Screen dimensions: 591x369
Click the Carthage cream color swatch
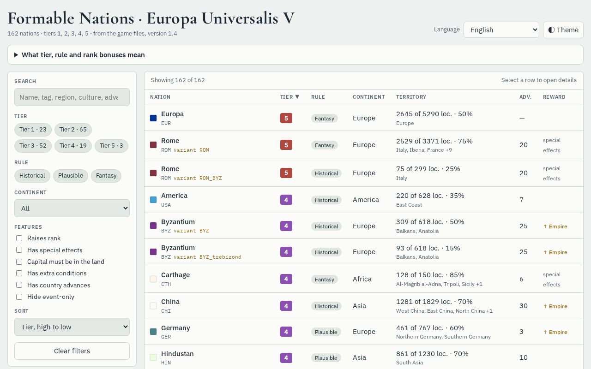tap(153, 279)
